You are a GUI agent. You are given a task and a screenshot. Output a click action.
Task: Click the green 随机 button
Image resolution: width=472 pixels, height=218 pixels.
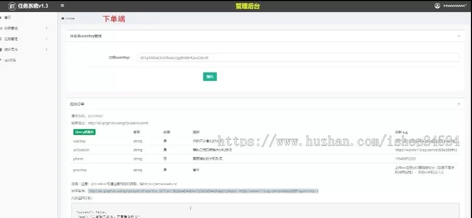click(210, 77)
